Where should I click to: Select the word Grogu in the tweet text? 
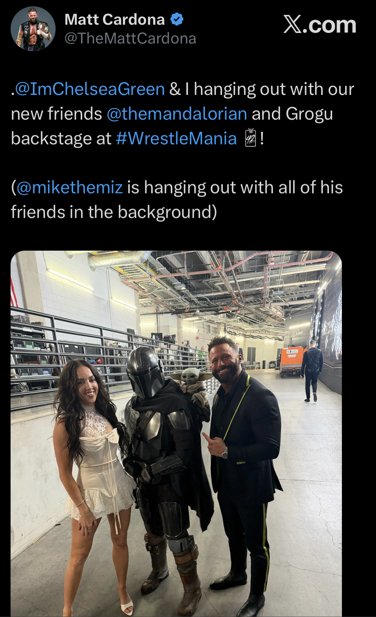pos(309,114)
